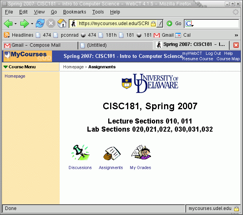
Task: Click the Course Map link
Action: click(228, 59)
